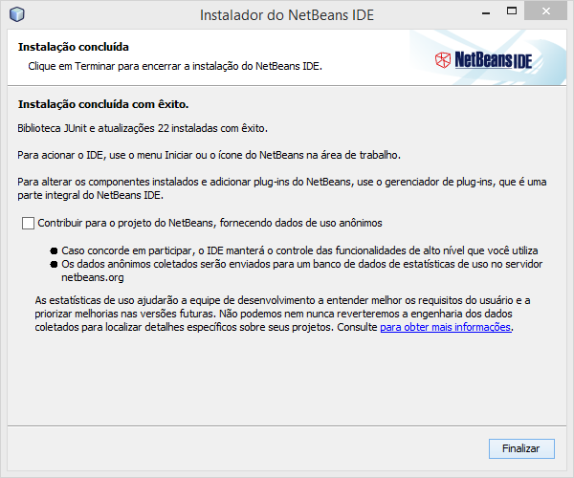Minimize the installer window
Image resolution: width=574 pixels, height=478 pixels.
coord(486,13)
